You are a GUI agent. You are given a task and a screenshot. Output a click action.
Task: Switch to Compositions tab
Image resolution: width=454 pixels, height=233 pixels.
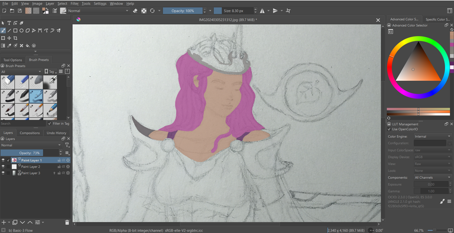[30, 133]
